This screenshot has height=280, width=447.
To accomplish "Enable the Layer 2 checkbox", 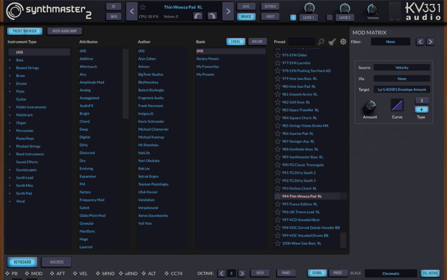I will tap(330, 17).
